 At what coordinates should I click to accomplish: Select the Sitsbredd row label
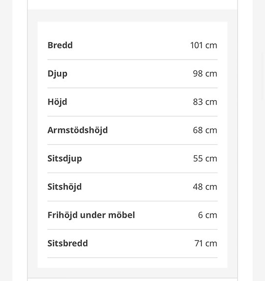click(67, 243)
